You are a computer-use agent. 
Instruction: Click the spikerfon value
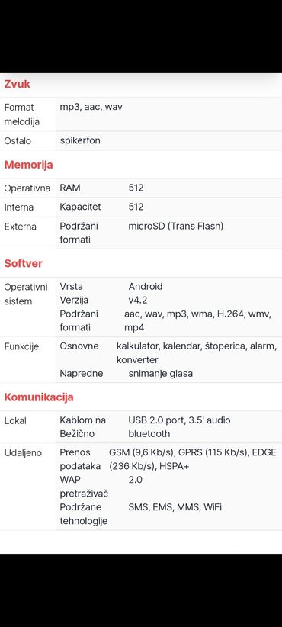(80, 141)
